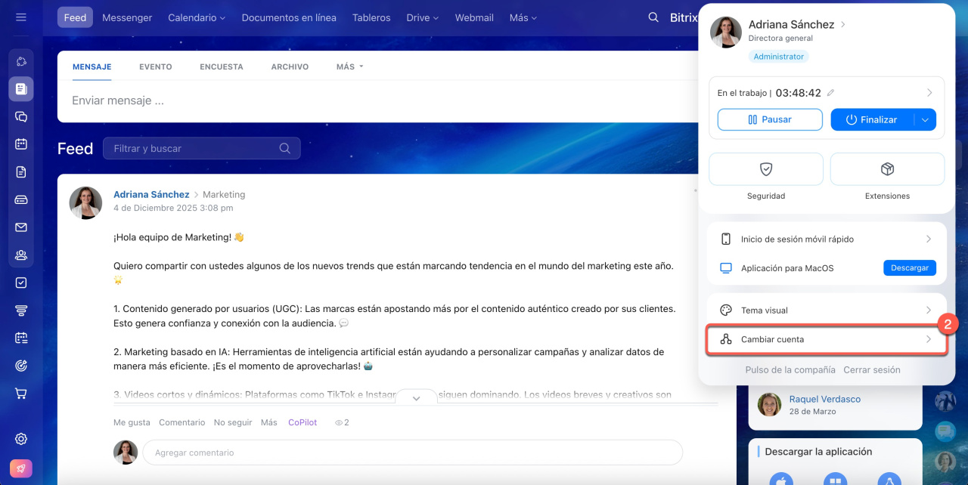Open the Seguridad shield tile

[x=765, y=169]
